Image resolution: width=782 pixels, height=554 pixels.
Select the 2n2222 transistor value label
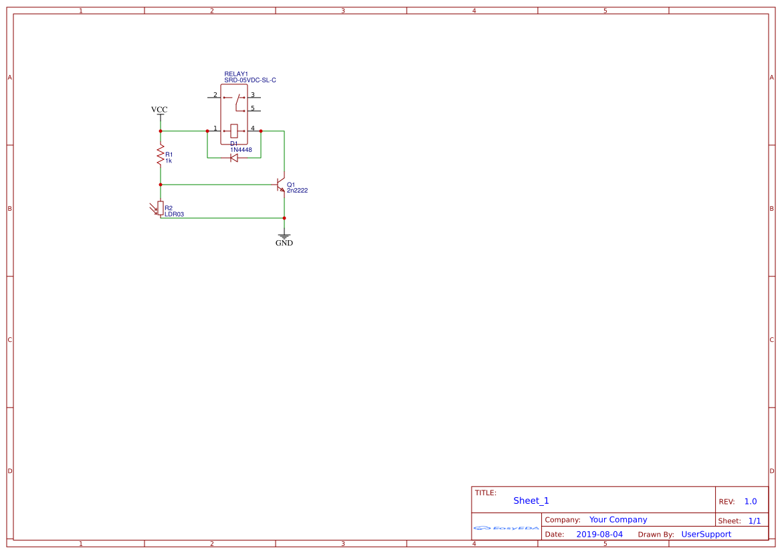point(297,191)
